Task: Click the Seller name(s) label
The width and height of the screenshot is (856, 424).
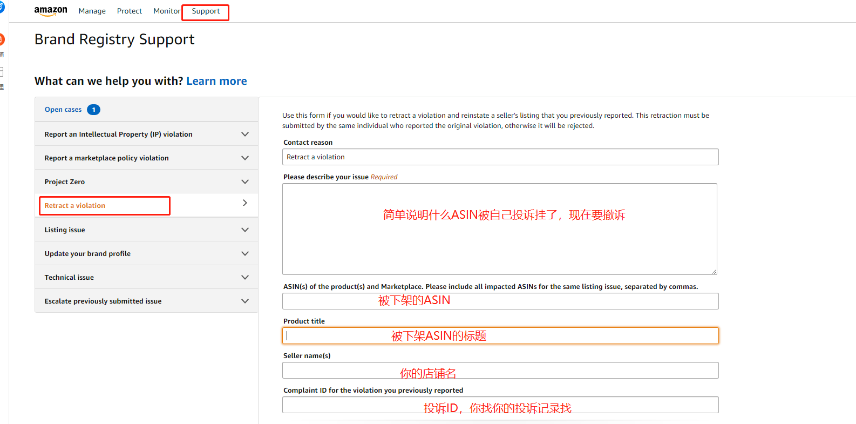Action: click(x=307, y=356)
